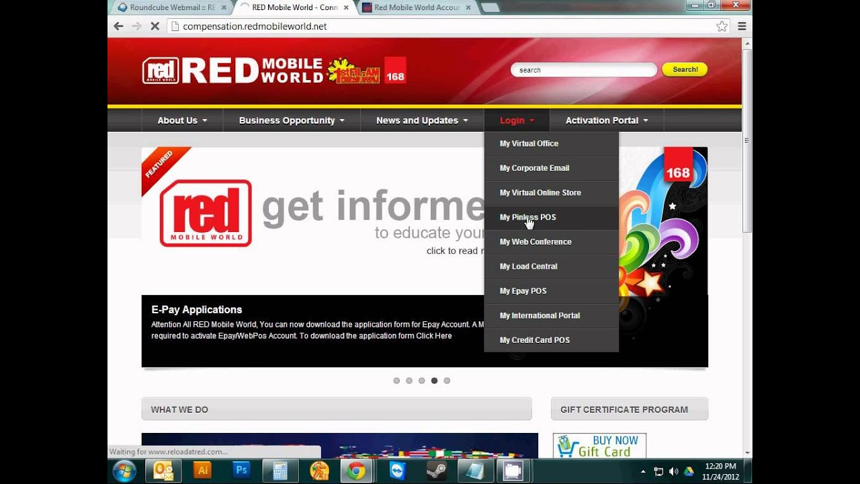Click the volume speaker tray icon
The width and height of the screenshot is (860, 484).
point(674,471)
